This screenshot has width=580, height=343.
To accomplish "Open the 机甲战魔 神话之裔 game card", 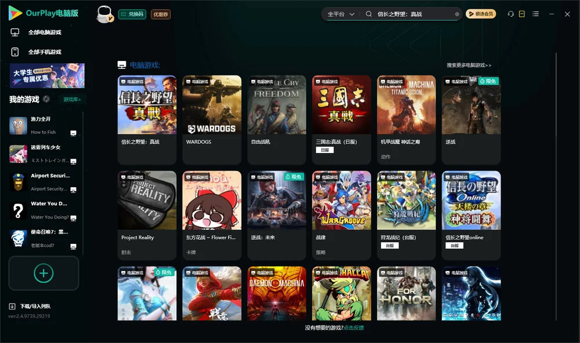I will (x=407, y=120).
